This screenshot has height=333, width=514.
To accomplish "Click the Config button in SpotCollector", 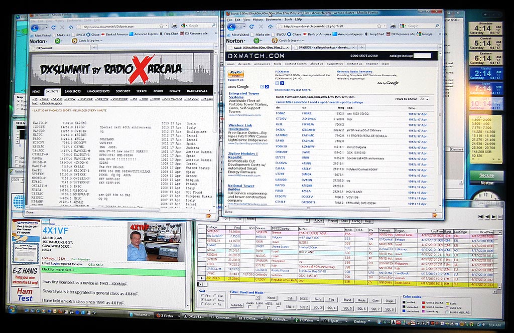I will [356, 221].
